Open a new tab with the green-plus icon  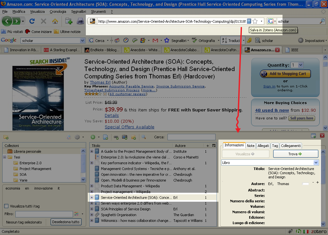coord(69,21)
